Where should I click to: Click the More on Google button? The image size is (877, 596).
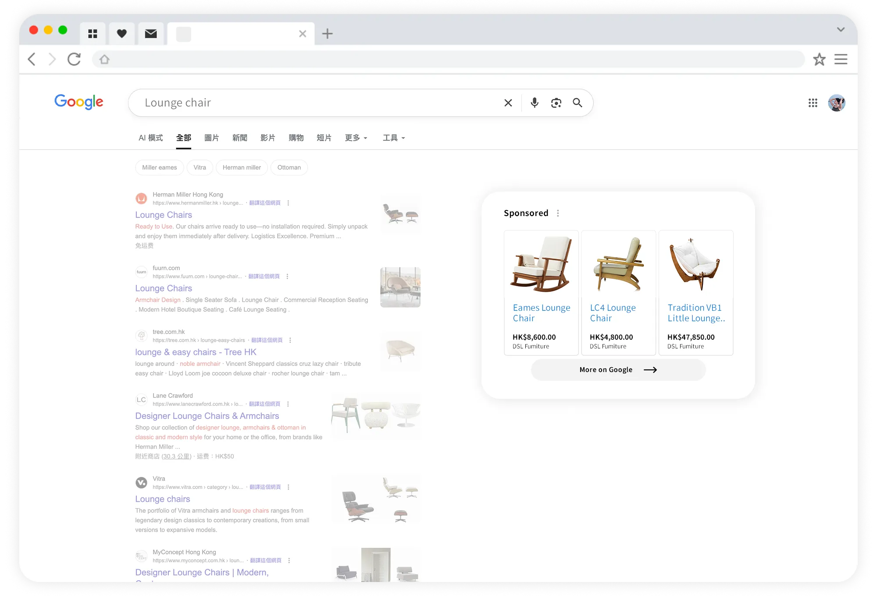(x=618, y=370)
